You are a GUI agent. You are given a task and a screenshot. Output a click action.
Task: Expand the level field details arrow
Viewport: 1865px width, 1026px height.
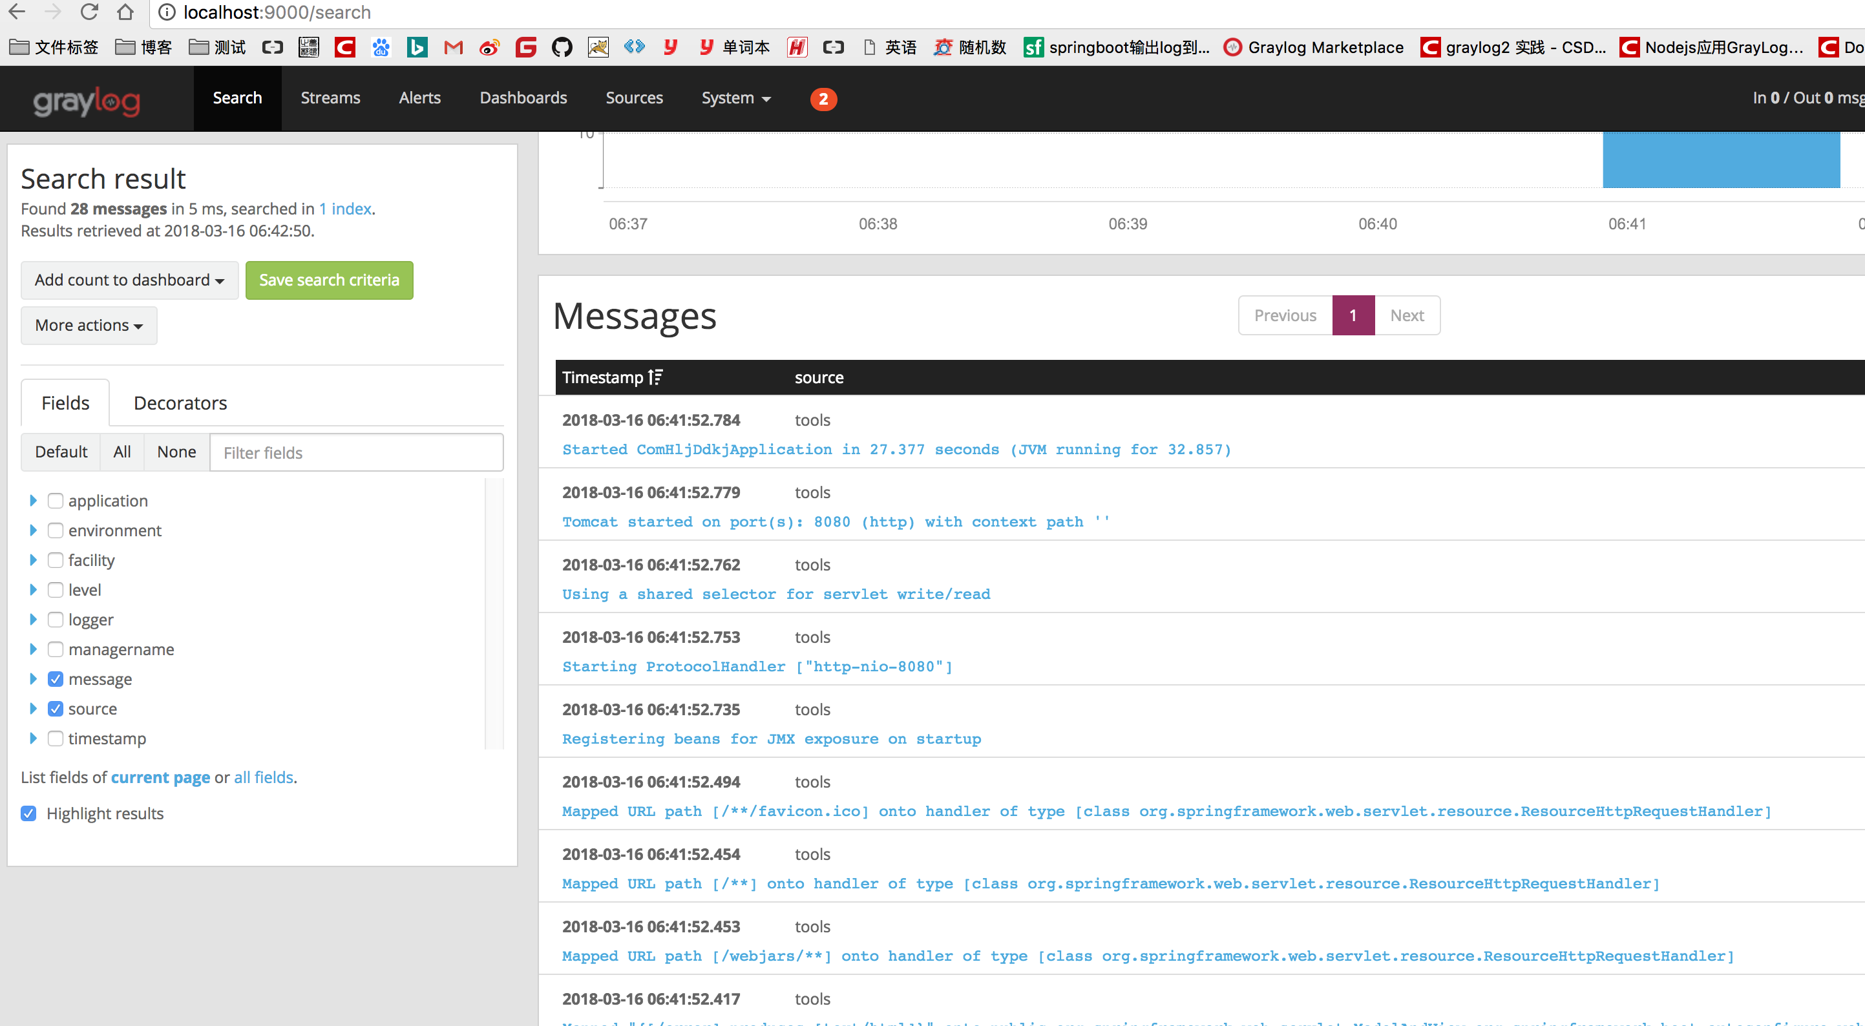pos(32,590)
